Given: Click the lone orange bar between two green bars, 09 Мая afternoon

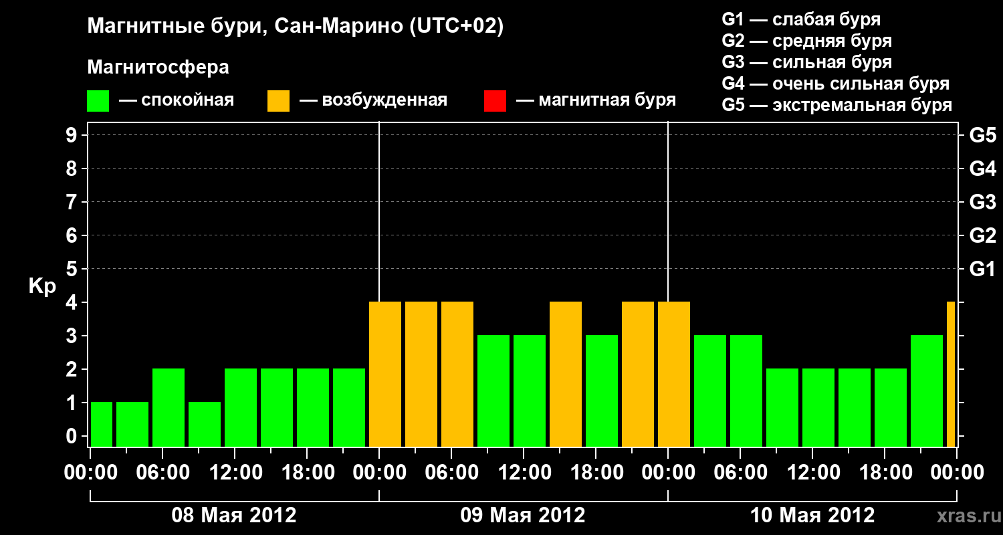Looking at the screenshot, I should 566,374.
